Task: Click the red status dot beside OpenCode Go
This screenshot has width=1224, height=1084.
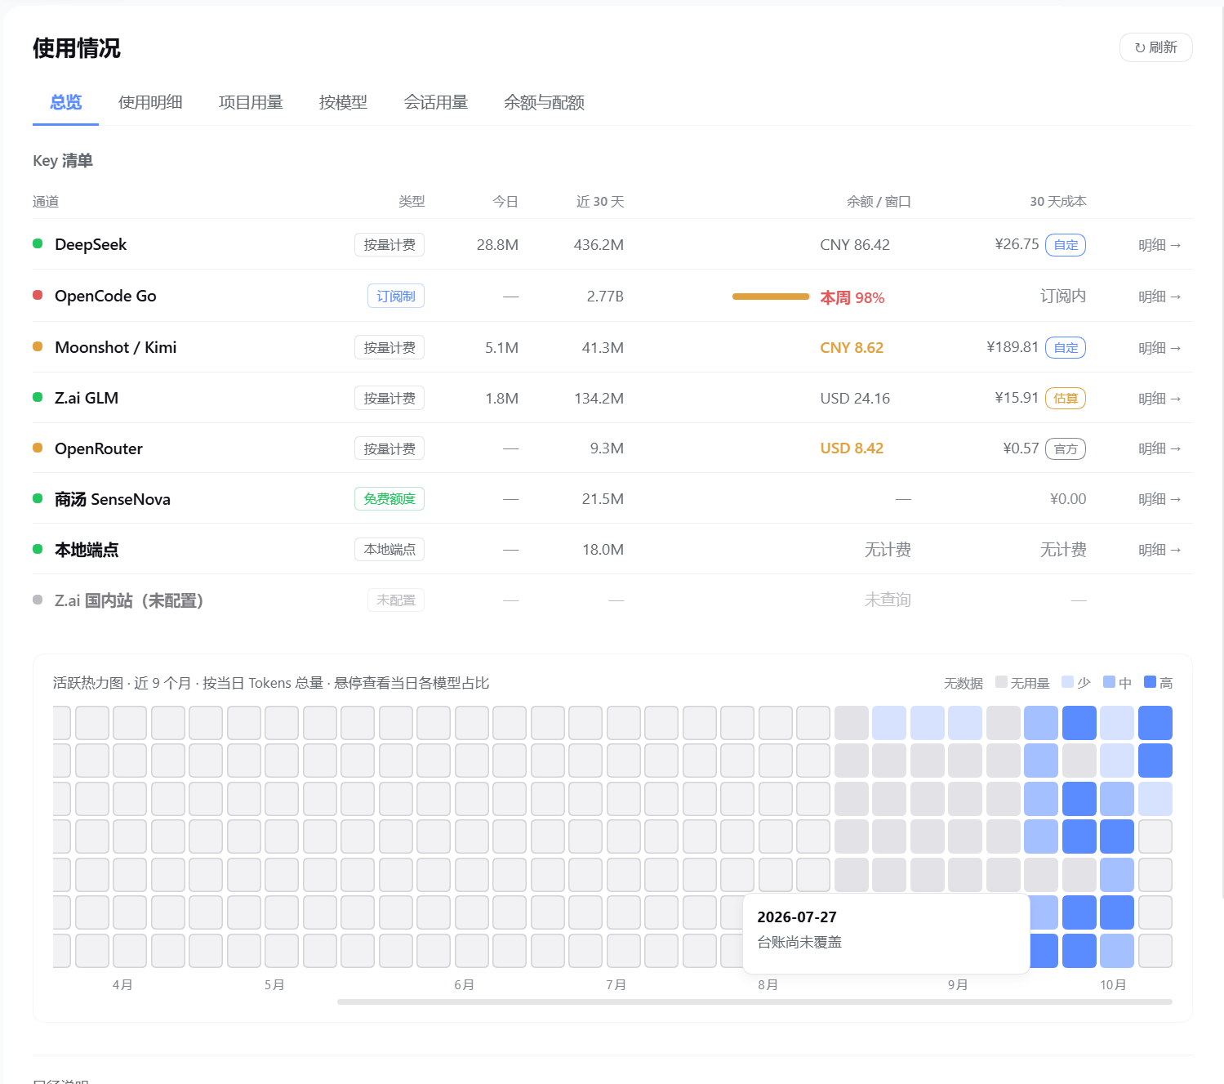Action: (38, 295)
